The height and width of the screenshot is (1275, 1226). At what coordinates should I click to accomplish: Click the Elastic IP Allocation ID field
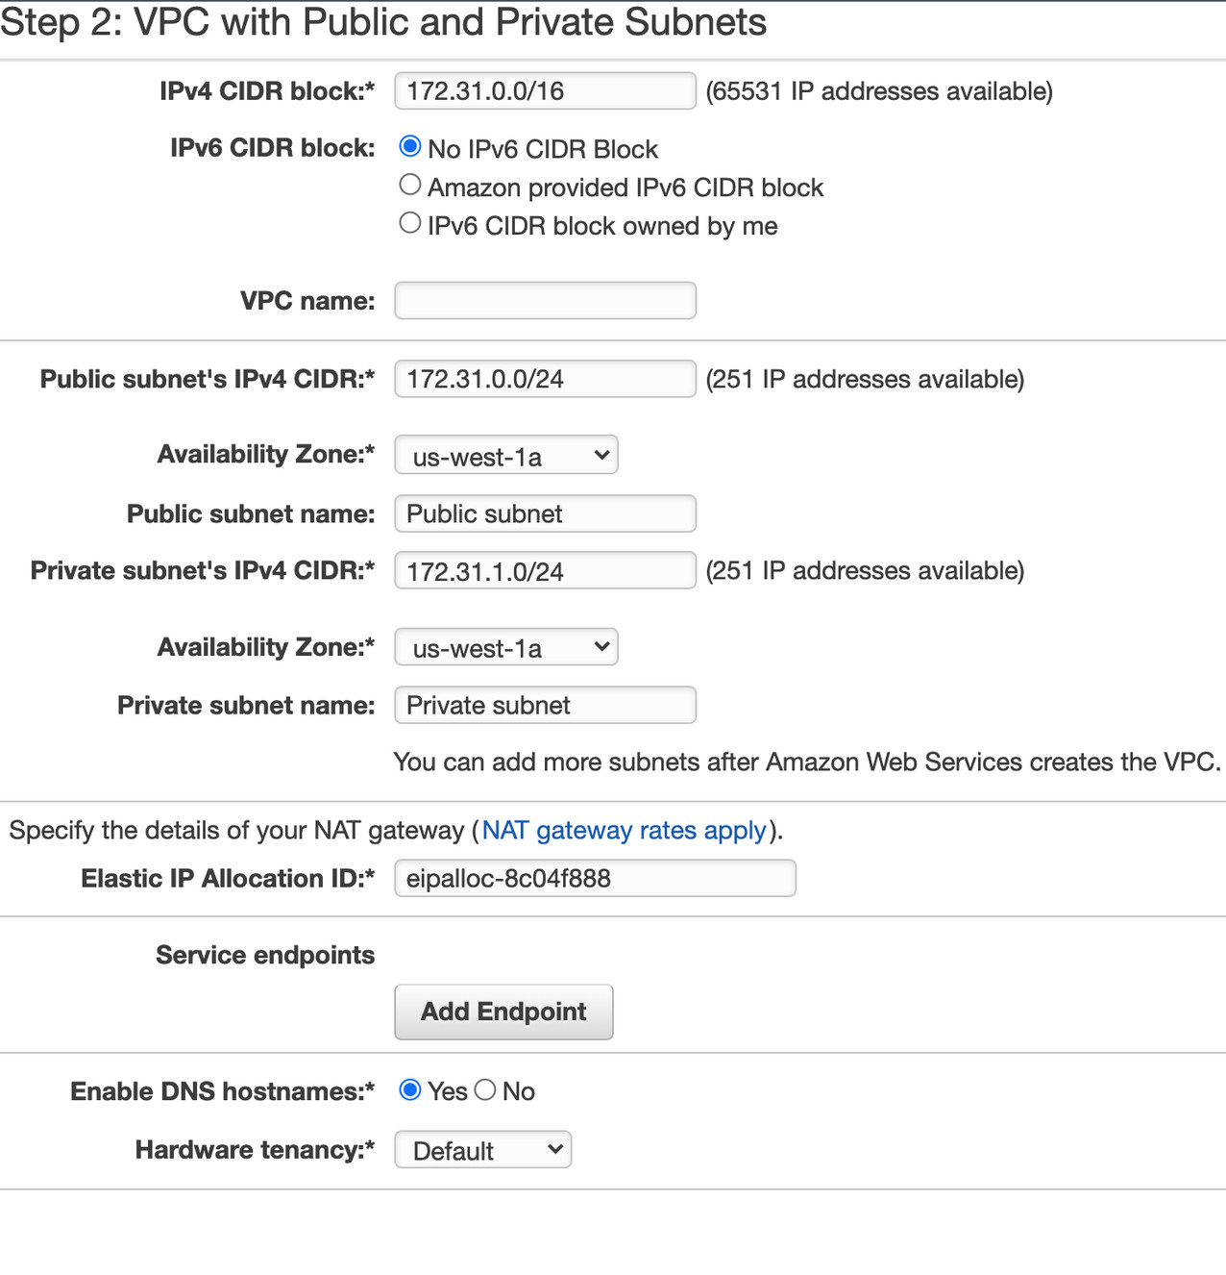[x=594, y=878]
